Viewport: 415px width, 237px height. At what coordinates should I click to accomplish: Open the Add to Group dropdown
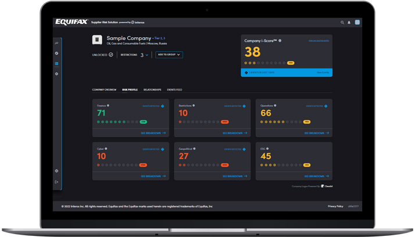[x=169, y=55]
